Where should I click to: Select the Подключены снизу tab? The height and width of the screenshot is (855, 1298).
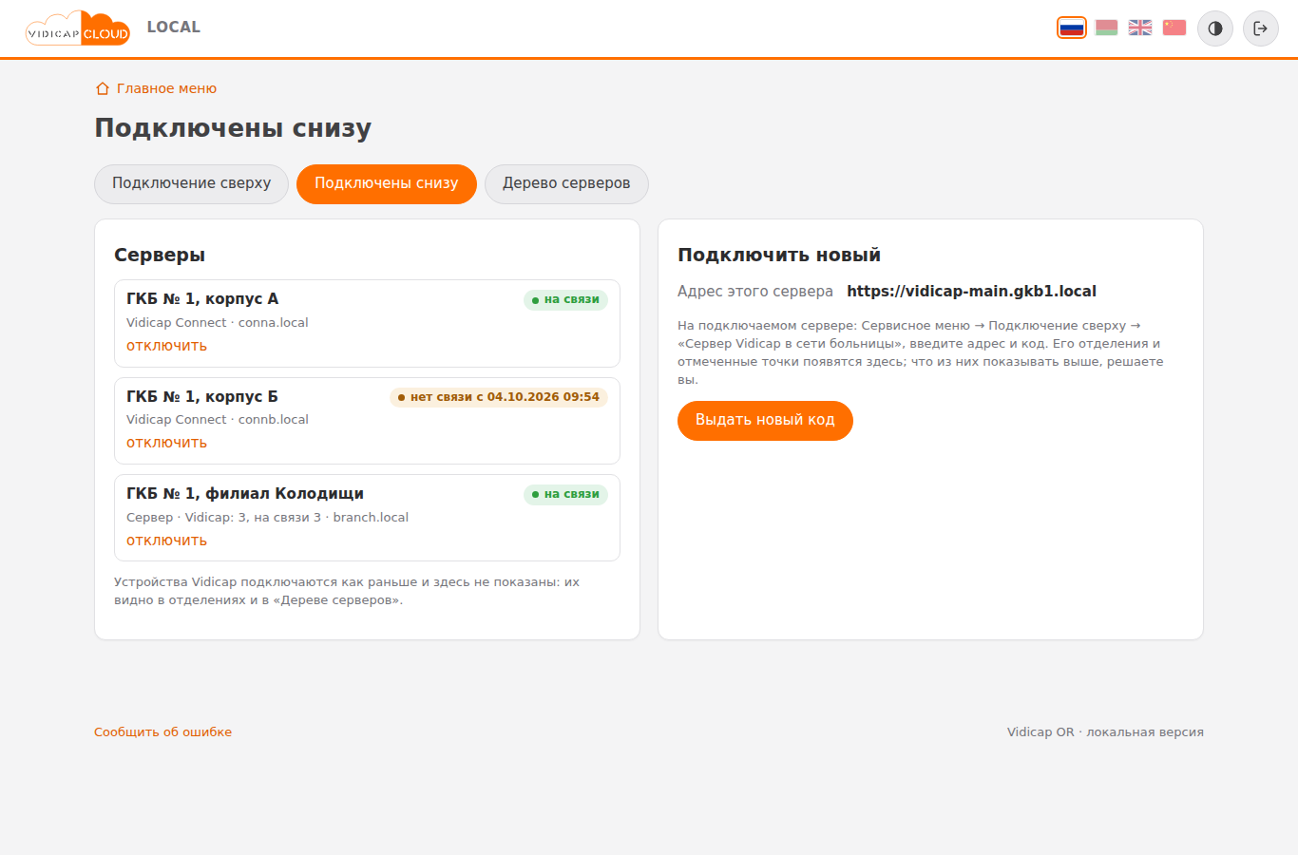pos(387,183)
